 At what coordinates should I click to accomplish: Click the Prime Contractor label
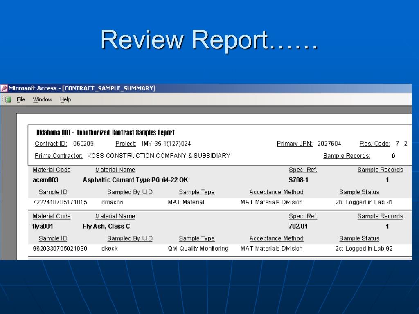click(x=59, y=156)
